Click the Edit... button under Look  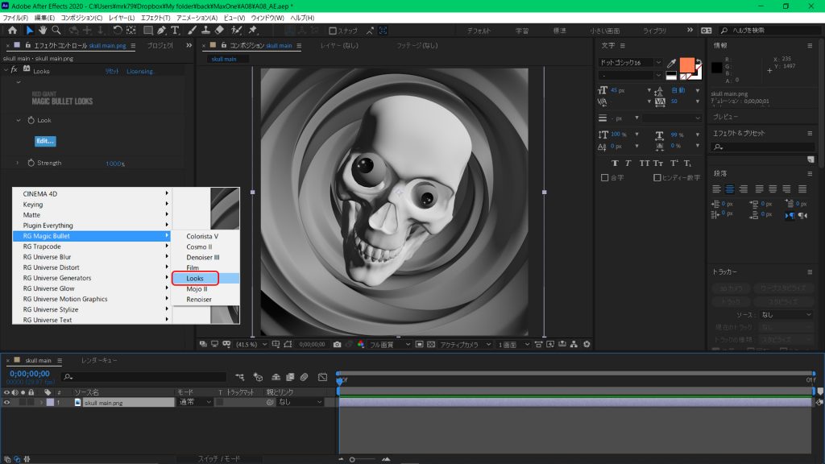[x=45, y=141]
